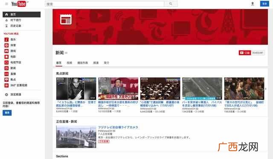Select the channel 首页 tab
The image size is (273, 159).
pos(59,63)
